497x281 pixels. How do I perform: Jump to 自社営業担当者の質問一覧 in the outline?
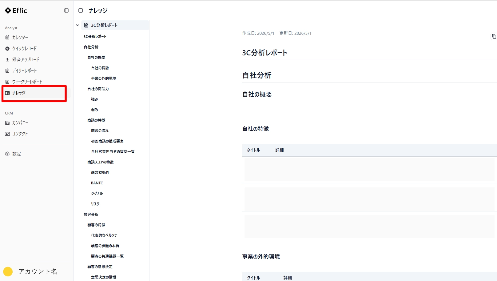[113, 152]
